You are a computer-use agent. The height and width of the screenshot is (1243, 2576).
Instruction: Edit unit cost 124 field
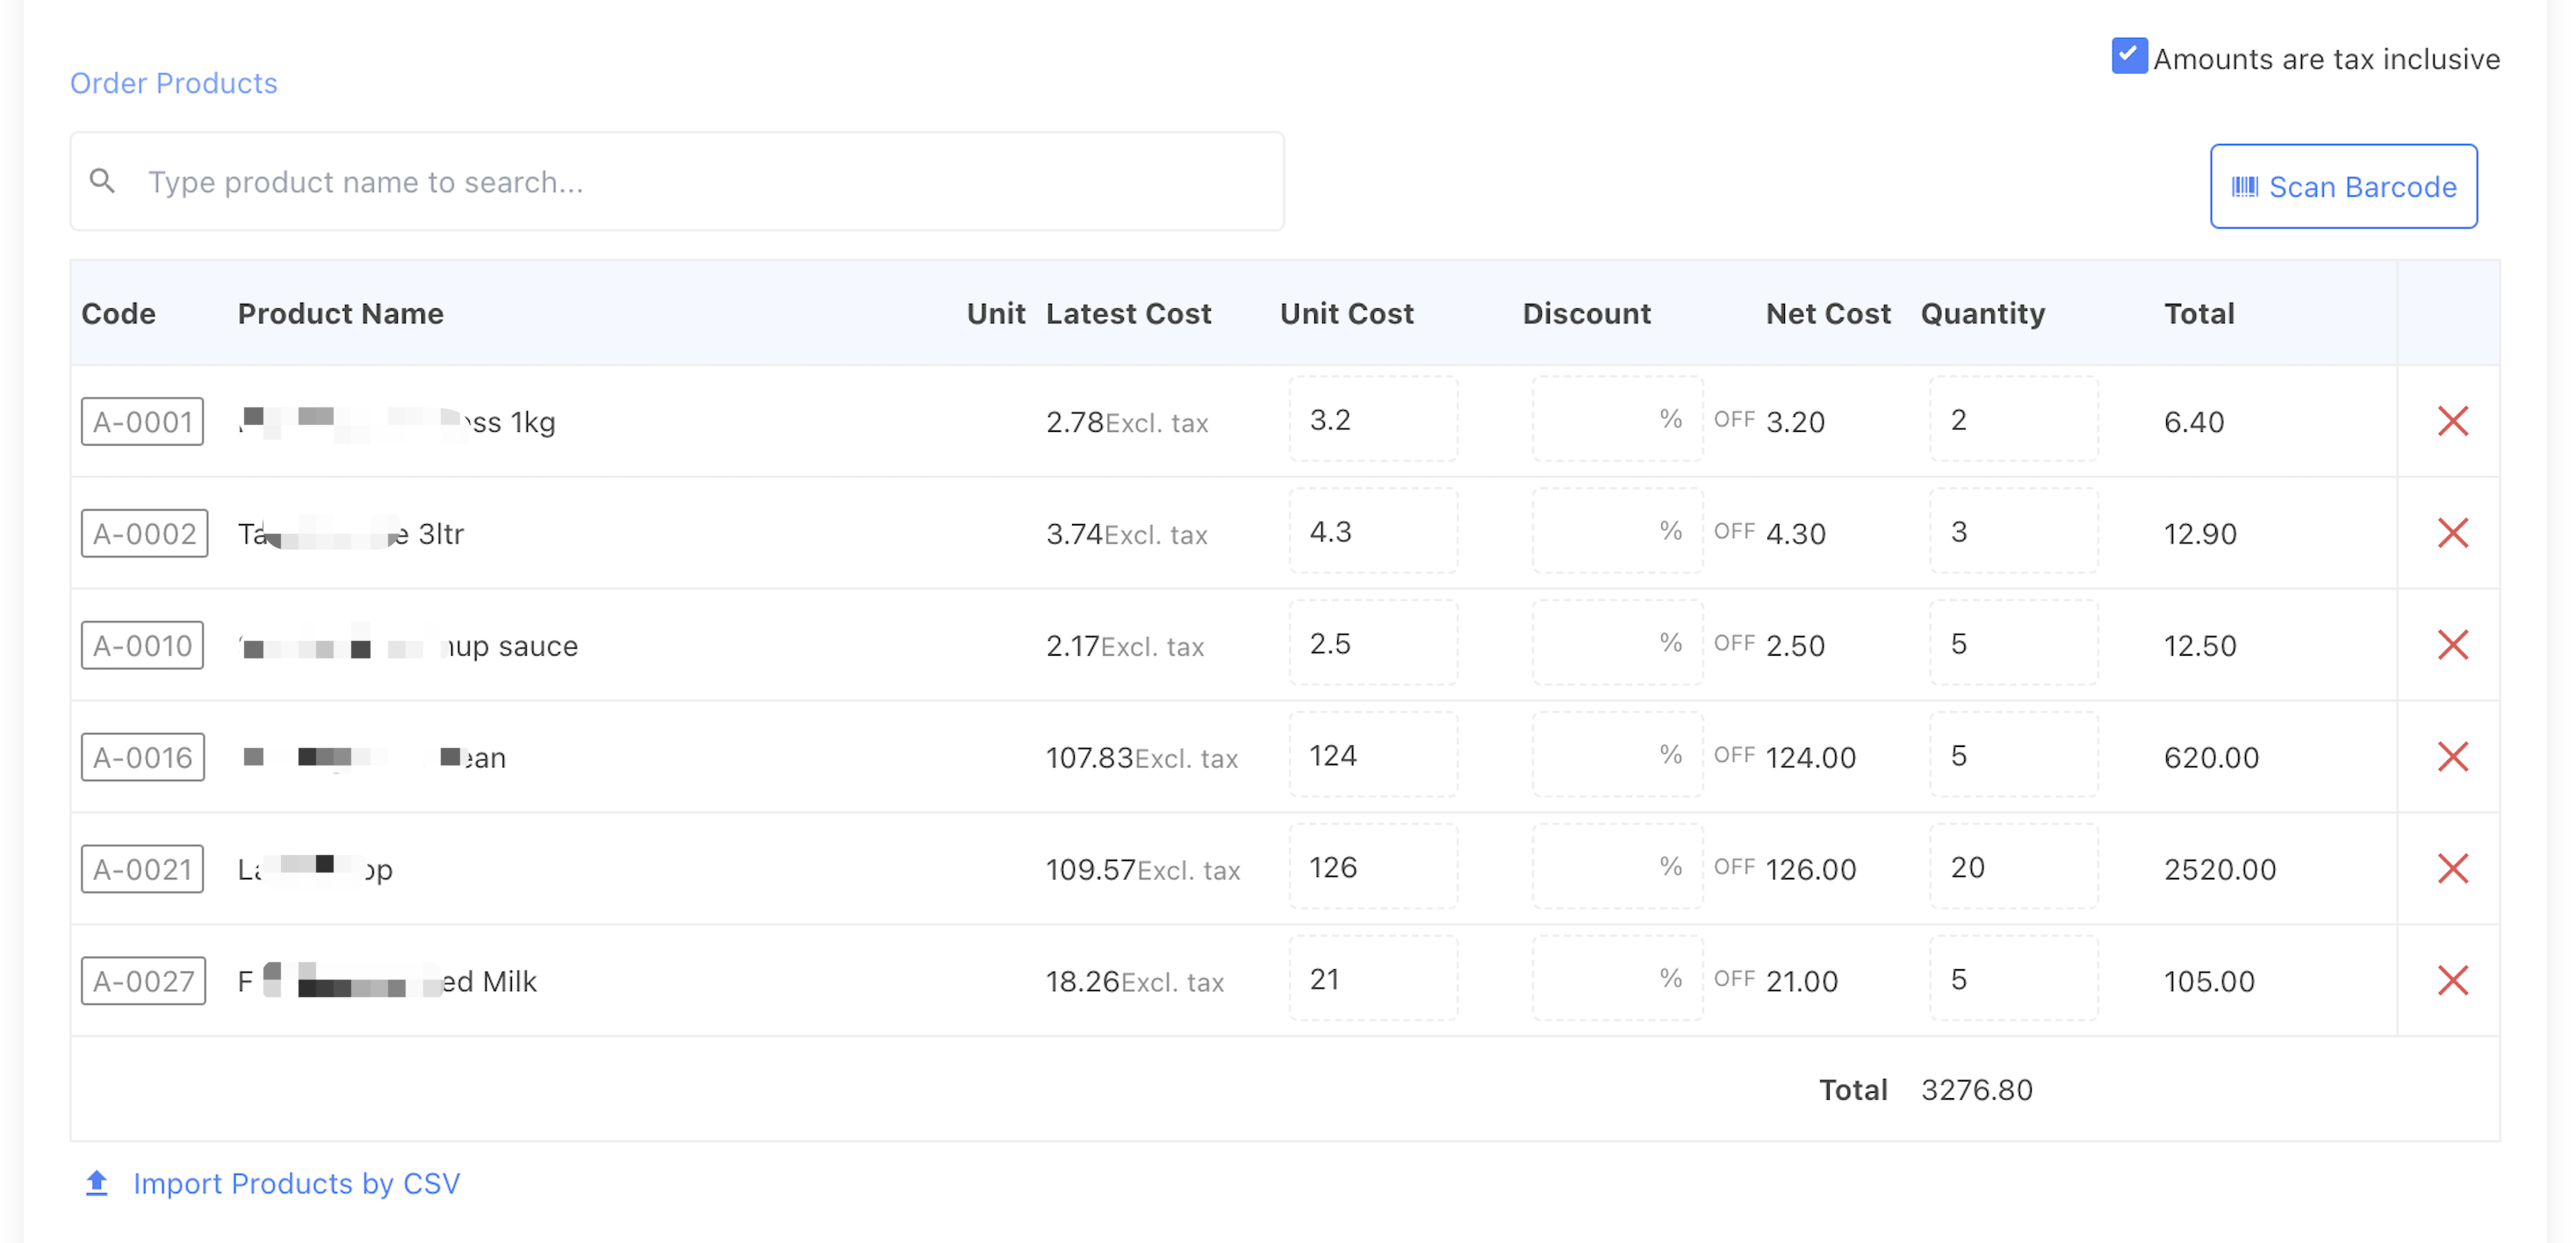(1372, 756)
